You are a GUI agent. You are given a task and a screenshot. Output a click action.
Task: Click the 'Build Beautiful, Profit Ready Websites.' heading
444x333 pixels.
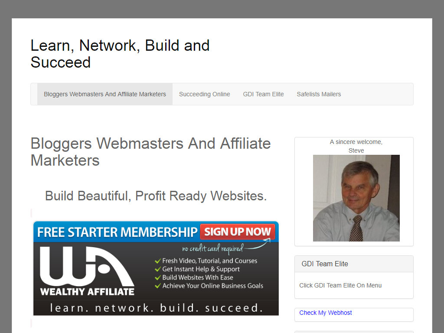tap(156, 196)
